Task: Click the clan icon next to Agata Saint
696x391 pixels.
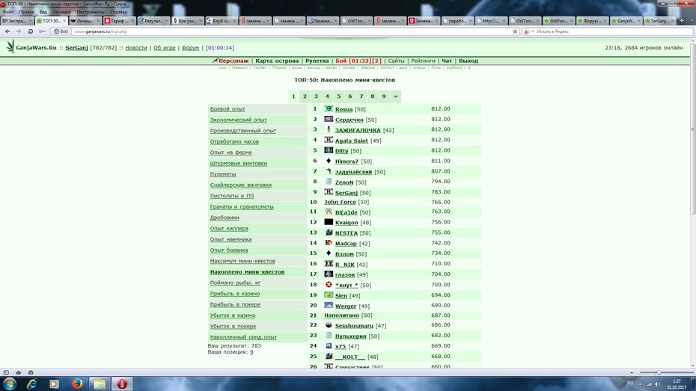Action: coord(329,140)
